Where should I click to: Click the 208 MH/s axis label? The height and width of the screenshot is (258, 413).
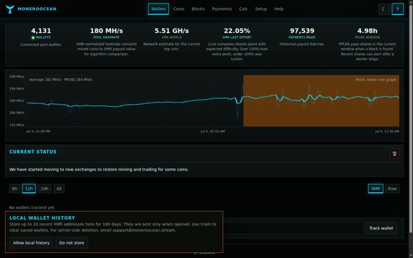click(17, 77)
